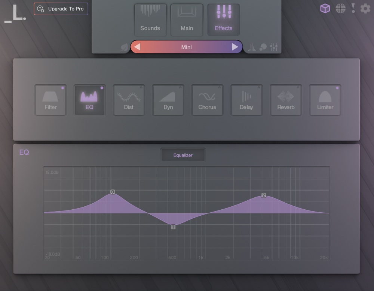Screen dimensions: 374x291
Task: Select the Limiter effect icon
Action: pos(325,100)
